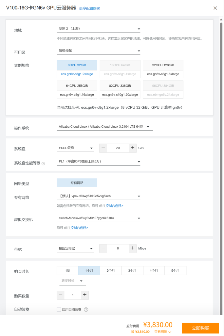Decrease bandwidth Mbps with minus icon

103,249
